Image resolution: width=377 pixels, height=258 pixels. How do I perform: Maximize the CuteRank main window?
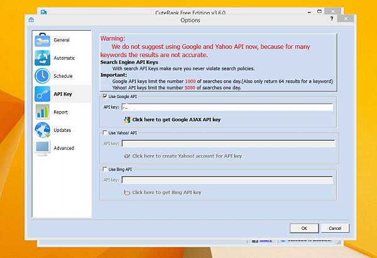click(x=319, y=11)
